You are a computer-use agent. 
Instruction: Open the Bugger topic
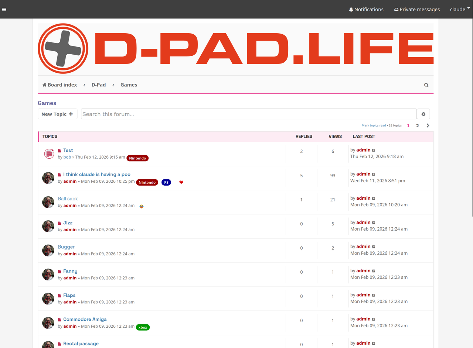point(66,247)
